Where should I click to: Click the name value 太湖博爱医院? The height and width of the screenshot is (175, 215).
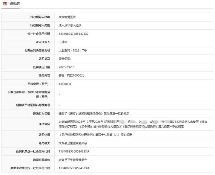[x=67, y=17]
